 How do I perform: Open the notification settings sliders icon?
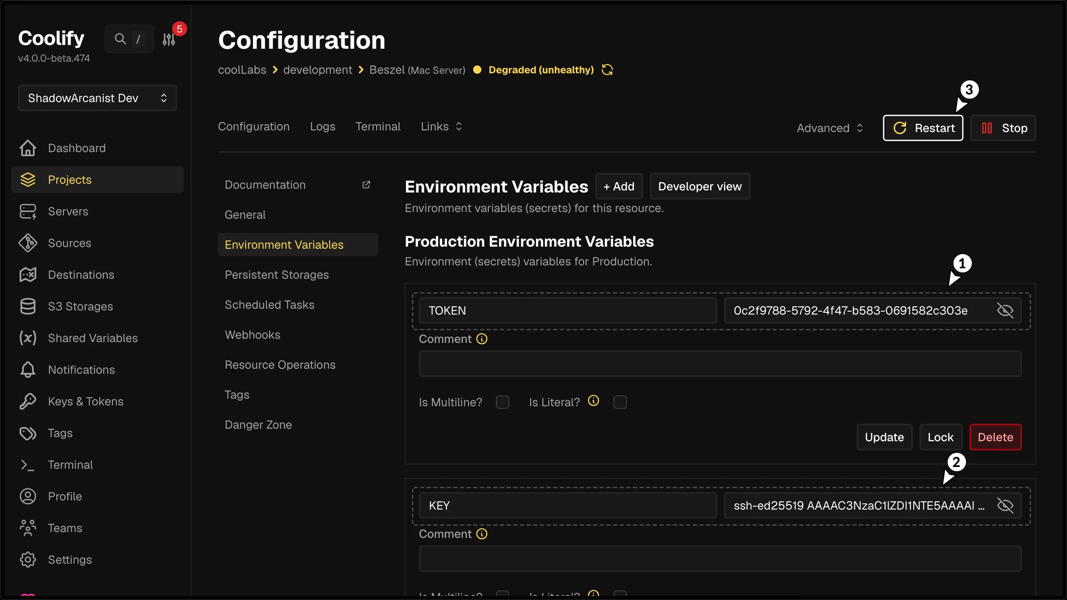tap(169, 39)
